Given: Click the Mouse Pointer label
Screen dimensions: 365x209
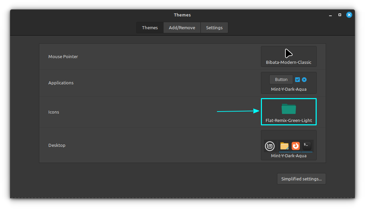Looking at the screenshot, I should 63,57.
